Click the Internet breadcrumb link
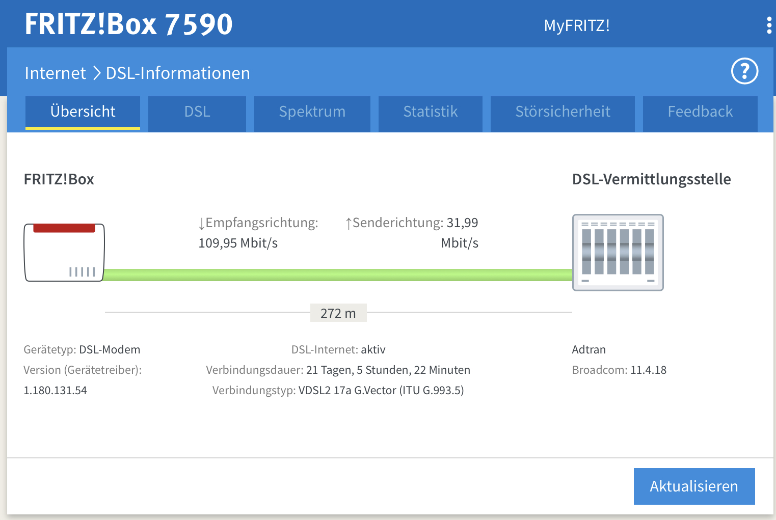Image resolution: width=776 pixels, height=520 pixels. pyautogui.click(x=56, y=73)
